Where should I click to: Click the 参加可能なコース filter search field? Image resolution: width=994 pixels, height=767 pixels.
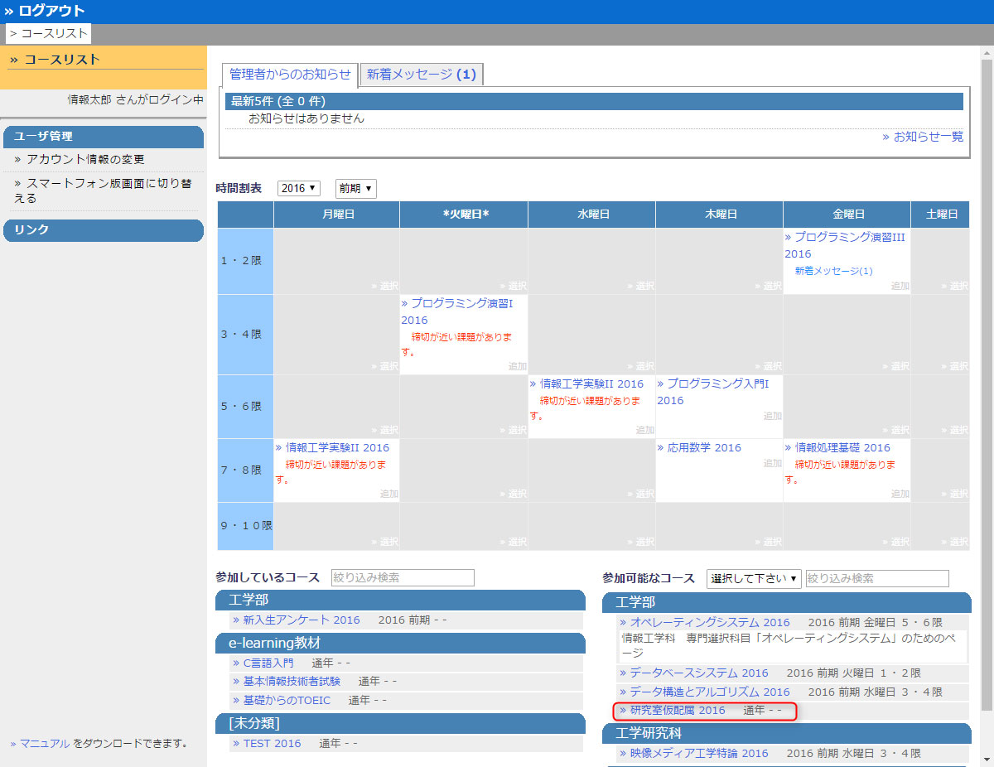(x=877, y=578)
